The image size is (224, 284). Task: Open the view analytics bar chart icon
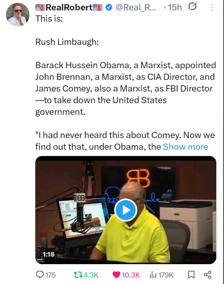pyautogui.click(x=153, y=275)
